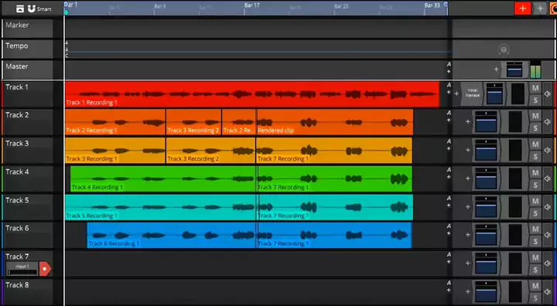Click the Track 2 volume and pan plugin
This screenshot has width=557, height=306.
point(486,122)
